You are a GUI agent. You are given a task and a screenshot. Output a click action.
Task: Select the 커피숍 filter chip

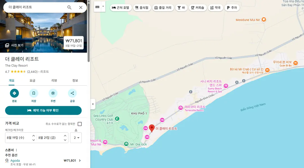[198, 8]
